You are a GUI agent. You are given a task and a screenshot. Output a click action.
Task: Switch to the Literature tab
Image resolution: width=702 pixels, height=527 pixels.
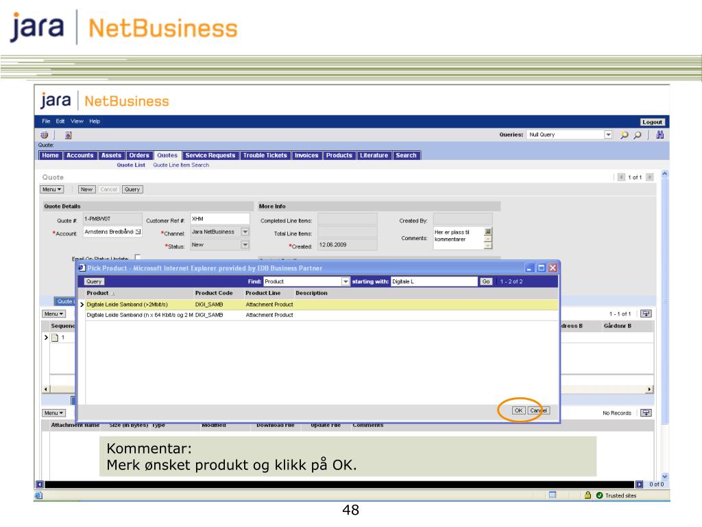374,156
